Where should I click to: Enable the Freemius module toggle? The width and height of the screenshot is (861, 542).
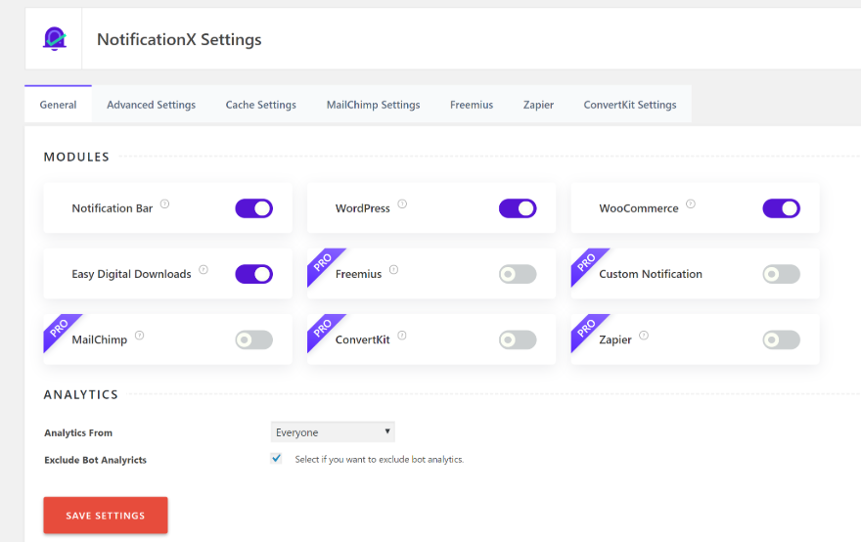518,274
